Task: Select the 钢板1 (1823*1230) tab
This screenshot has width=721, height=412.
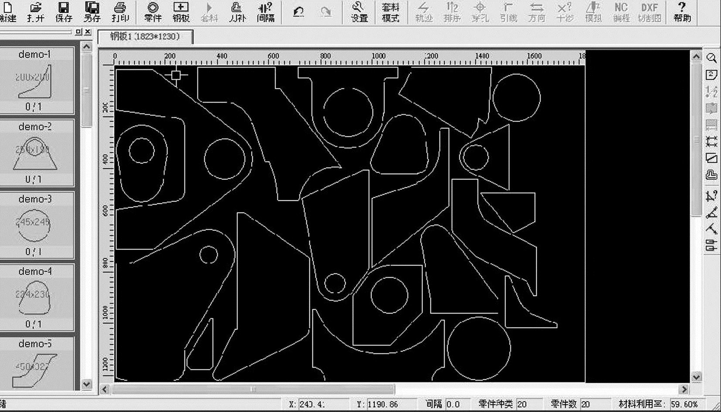Action: pyautogui.click(x=145, y=37)
